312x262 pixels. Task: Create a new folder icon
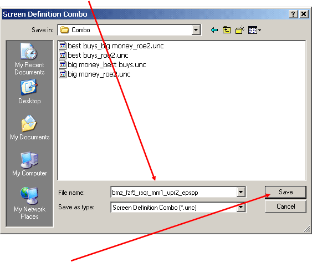point(240,30)
